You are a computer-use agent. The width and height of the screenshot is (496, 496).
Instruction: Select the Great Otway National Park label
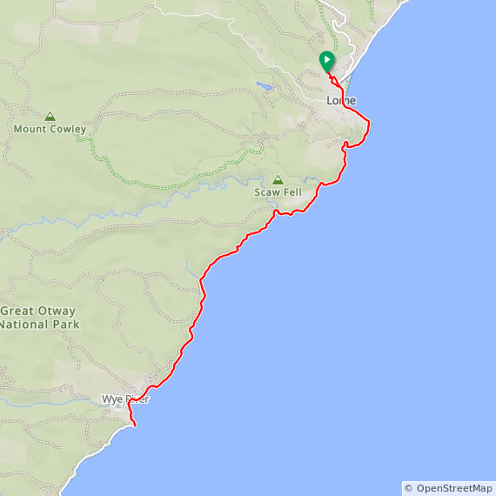38,318
